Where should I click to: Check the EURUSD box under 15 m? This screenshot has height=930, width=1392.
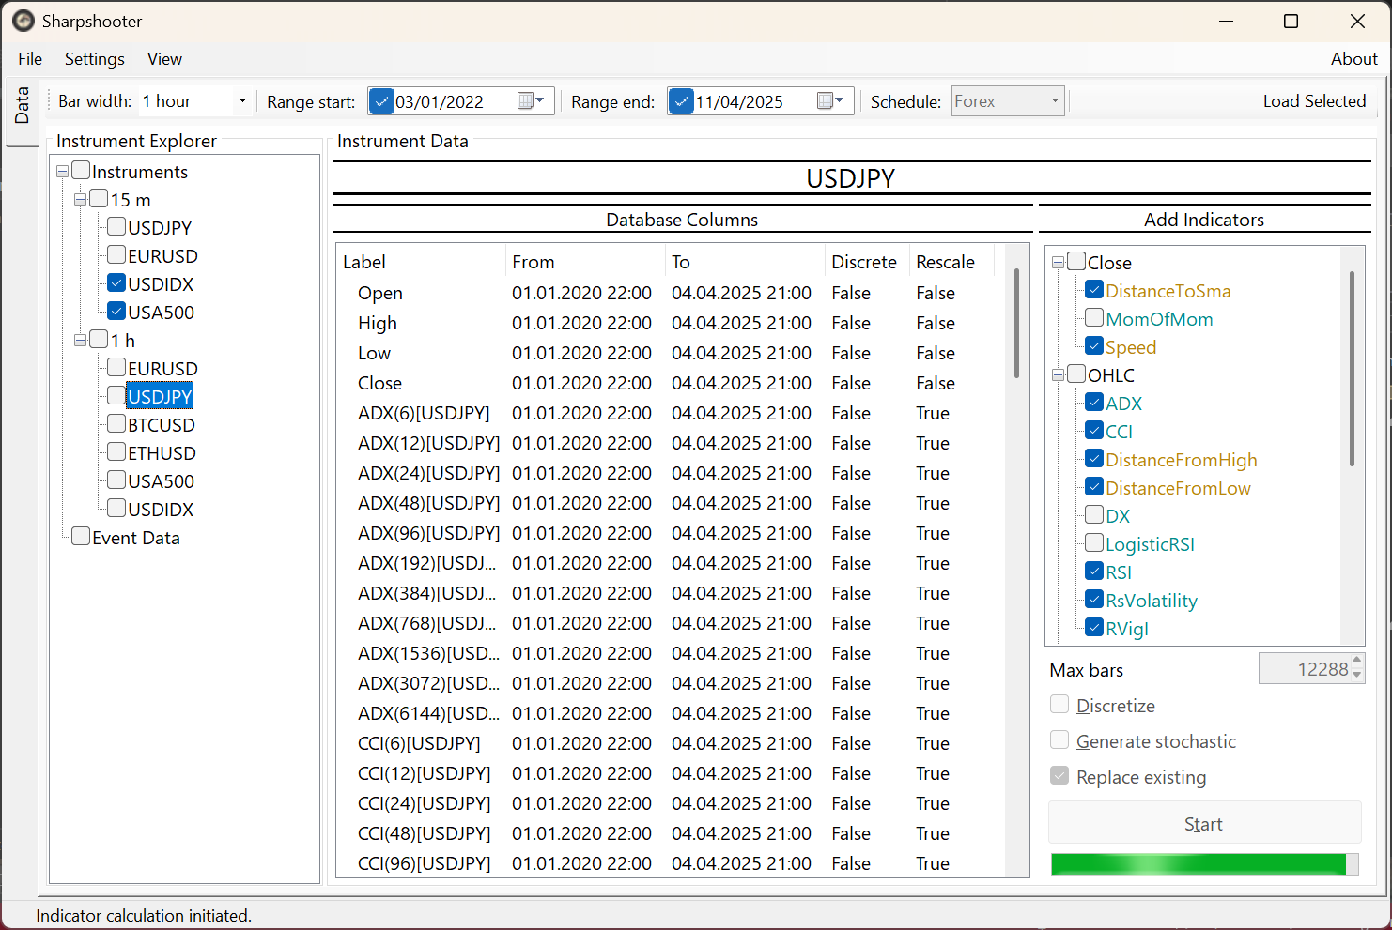coord(116,254)
